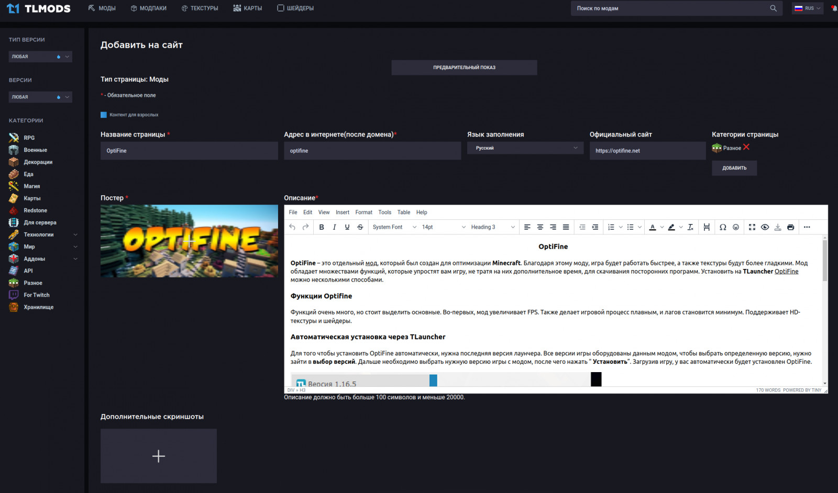Screen dimensions: 838x493
Task: Open the Heading 3 block format dropdown
Action: click(x=492, y=227)
